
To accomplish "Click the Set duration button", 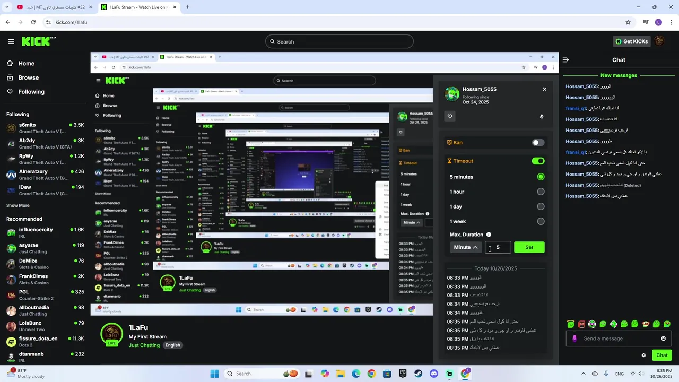I will tap(529, 247).
